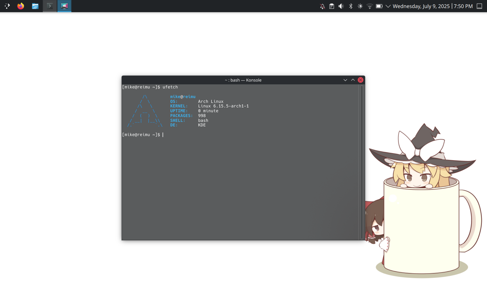Open the calendar from the date and time
The image size is (487, 304).
(x=433, y=6)
